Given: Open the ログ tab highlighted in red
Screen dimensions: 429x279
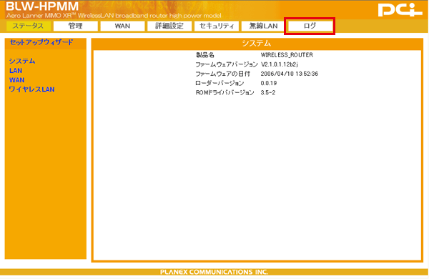Looking at the screenshot, I should tap(310, 26).
